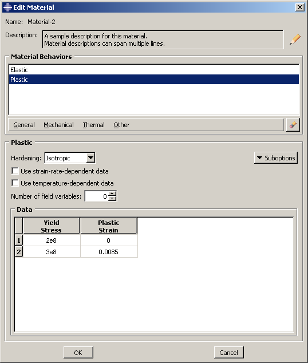Screen dimensions: 308x363
Task: Select the 0.0085 plastic strain cell
Action: 109,252
